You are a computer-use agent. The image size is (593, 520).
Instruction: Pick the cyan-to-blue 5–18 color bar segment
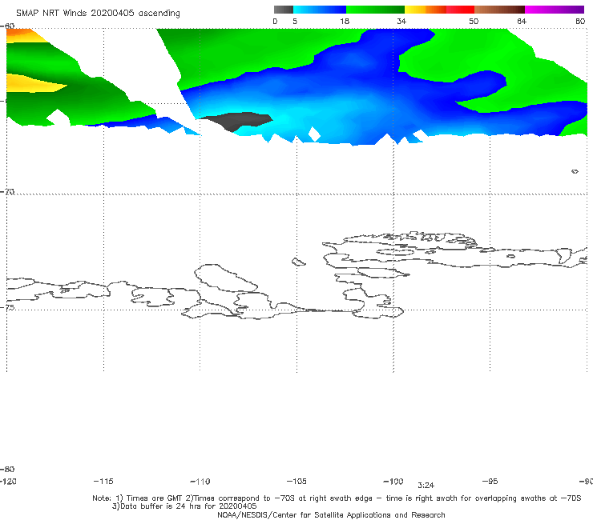click(320, 10)
